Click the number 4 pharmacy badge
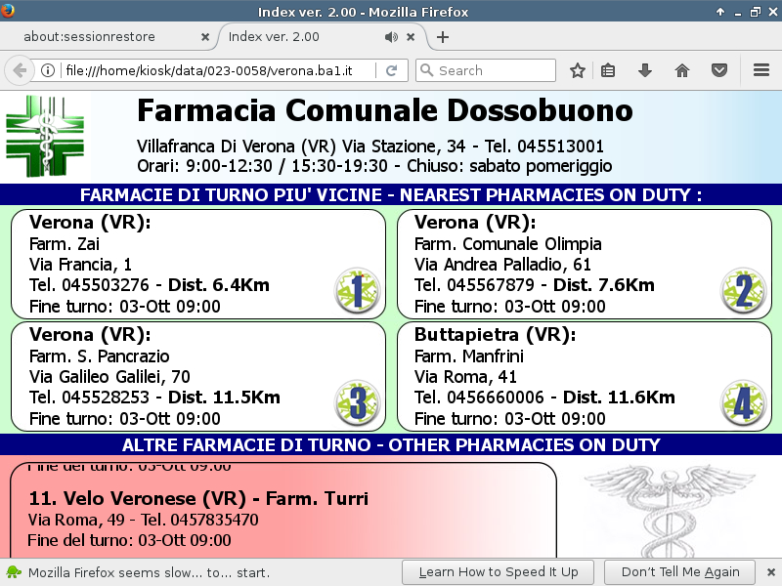 click(743, 403)
